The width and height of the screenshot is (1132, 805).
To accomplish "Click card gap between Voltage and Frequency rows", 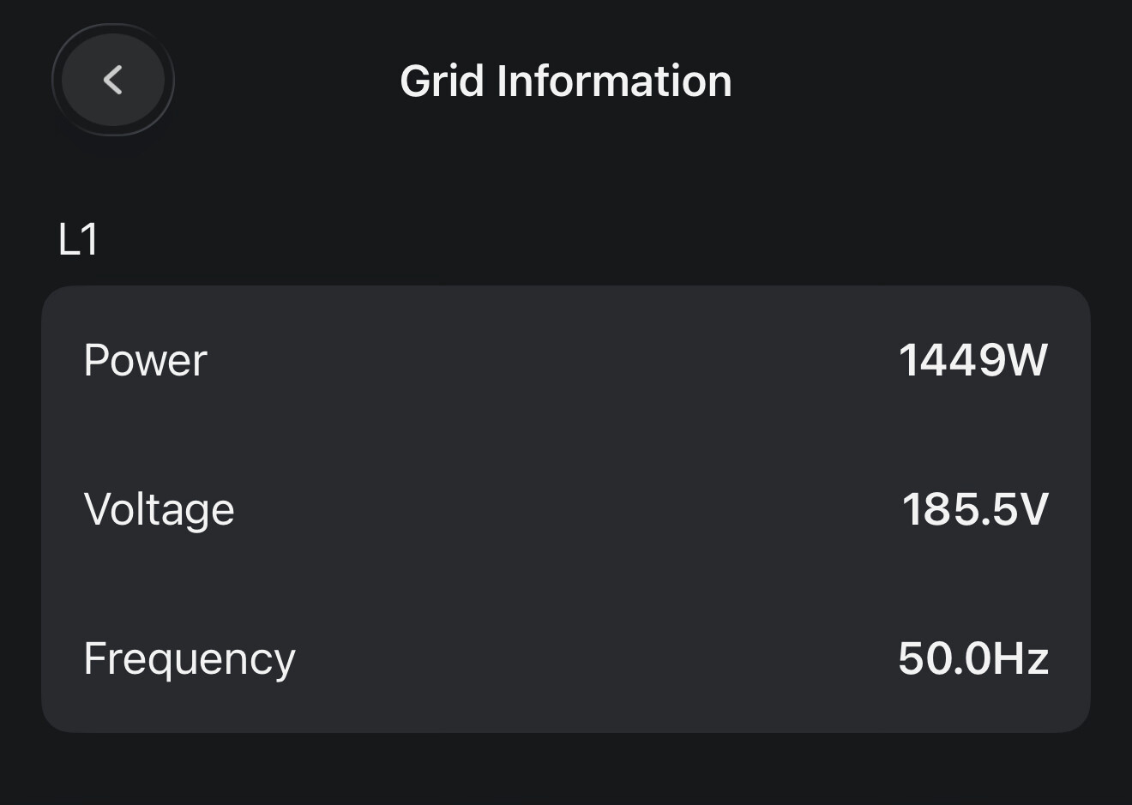I will coord(566,584).
